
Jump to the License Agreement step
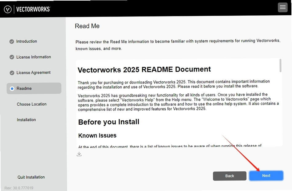point(33,72)
